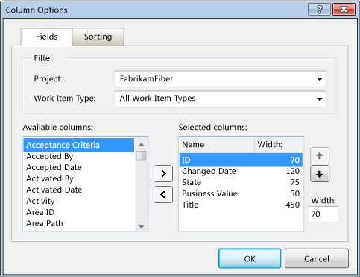Viewport: 360px width, 277px height.
Task: Move selected column up with arrow button
Action: 320,156
